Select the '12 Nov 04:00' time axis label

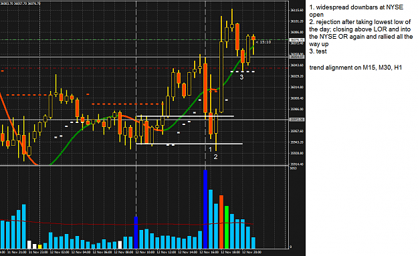80,252
